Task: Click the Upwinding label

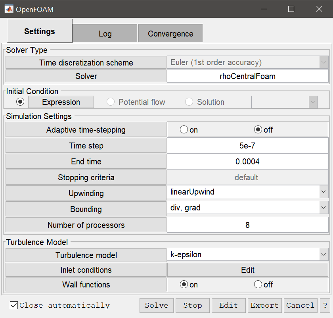Action: 86,193
